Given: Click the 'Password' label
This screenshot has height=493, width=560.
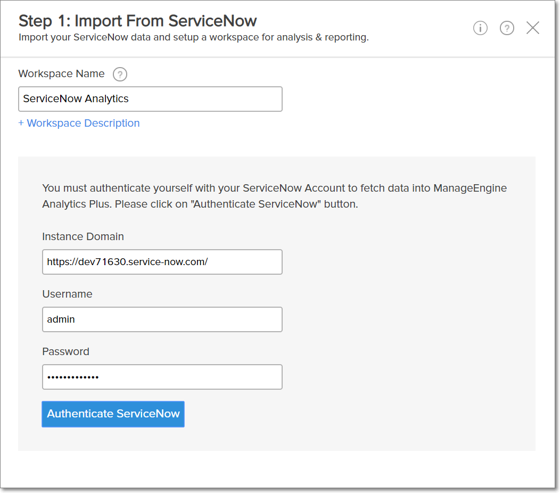Looking at the screenshot, I should coord(65,351).
